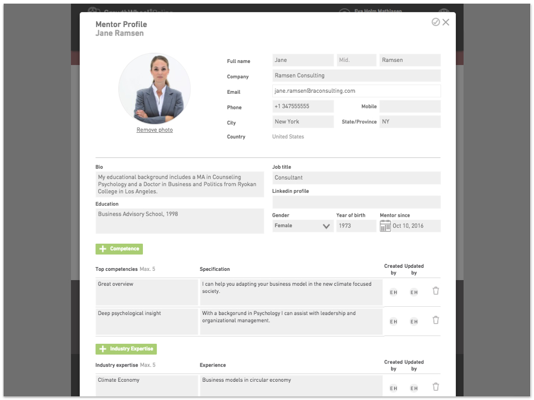Click the Mid. name field
534x400 pixels.
pyautogui.click(x=357, y=60)
